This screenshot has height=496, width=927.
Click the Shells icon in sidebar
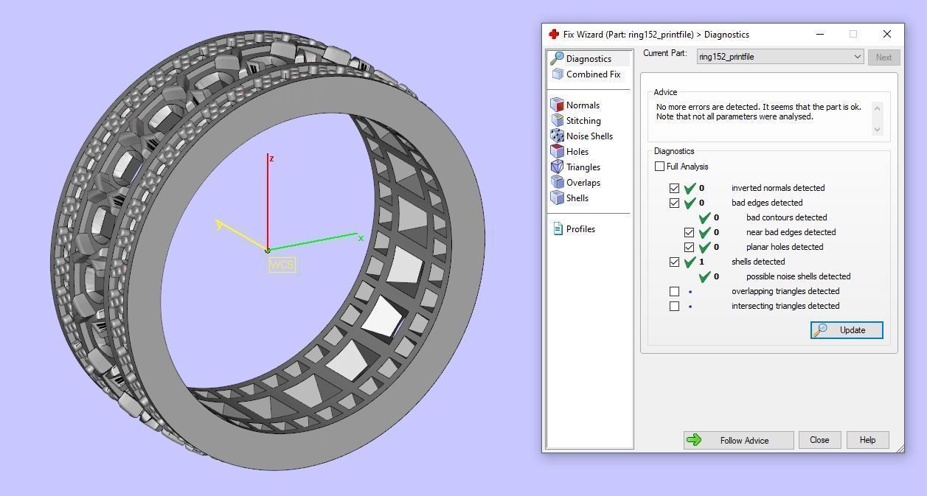point(558,198)
